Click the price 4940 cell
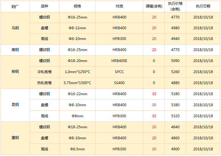 pyautogui.click(x=175, y=39)
